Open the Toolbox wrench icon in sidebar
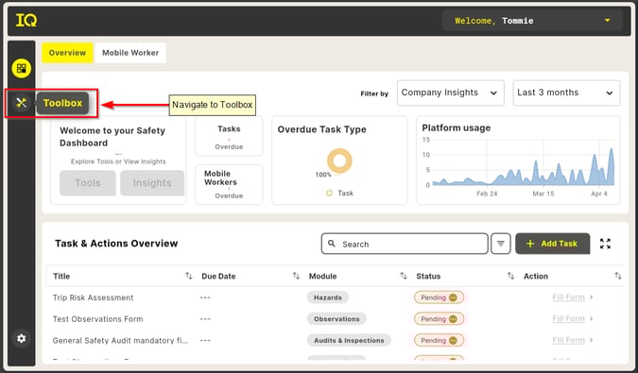 pos(21,103)
